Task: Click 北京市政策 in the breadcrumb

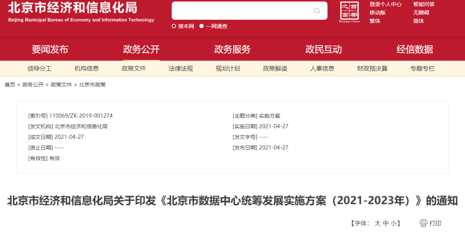Action: (x=92, y=85)
